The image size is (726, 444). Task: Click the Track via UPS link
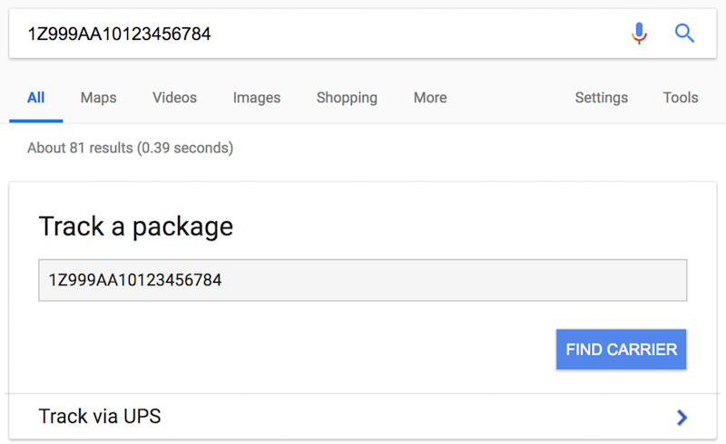(100, 417)
